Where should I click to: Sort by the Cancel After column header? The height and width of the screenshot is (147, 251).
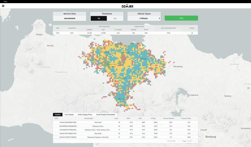click(186, 118)
